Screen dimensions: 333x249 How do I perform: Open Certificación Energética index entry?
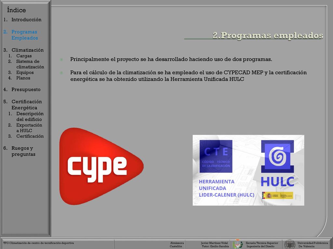[27, 105]
